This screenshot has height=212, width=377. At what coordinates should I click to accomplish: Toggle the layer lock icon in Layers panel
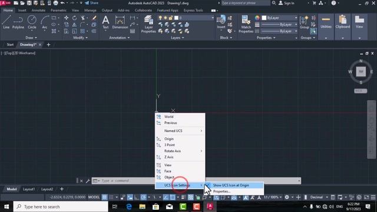[170, 18]
